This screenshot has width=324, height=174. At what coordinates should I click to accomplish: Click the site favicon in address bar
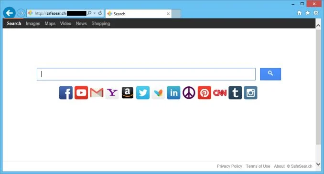pos(31,13)
